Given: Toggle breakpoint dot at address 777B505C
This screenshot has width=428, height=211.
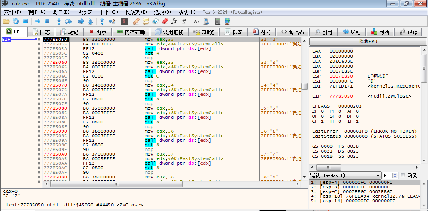Looking at the screenshot, I should point(39,53).
